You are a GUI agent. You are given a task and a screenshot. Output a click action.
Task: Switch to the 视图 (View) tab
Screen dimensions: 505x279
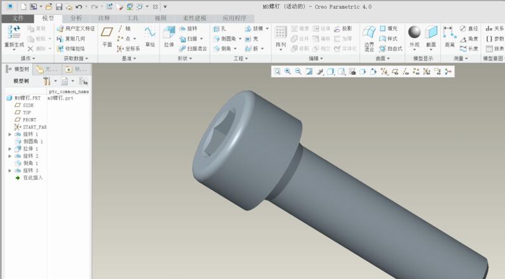click(x=160, y=18)
